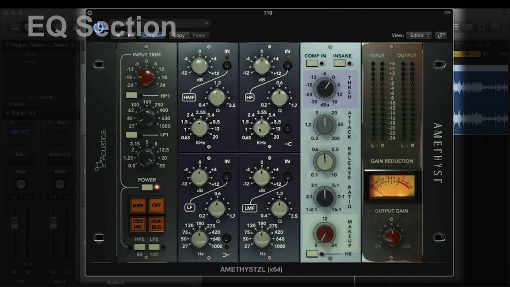Click the HF band KHz frequency knob
This screenshot has width=510, height=287.
click(x=262, y=128)
